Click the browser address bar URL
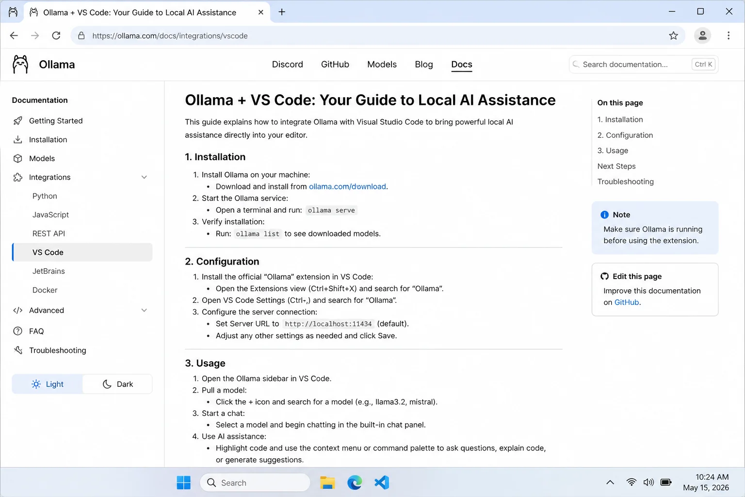Viewport: 745px width, 497px height. click(170, 35)
